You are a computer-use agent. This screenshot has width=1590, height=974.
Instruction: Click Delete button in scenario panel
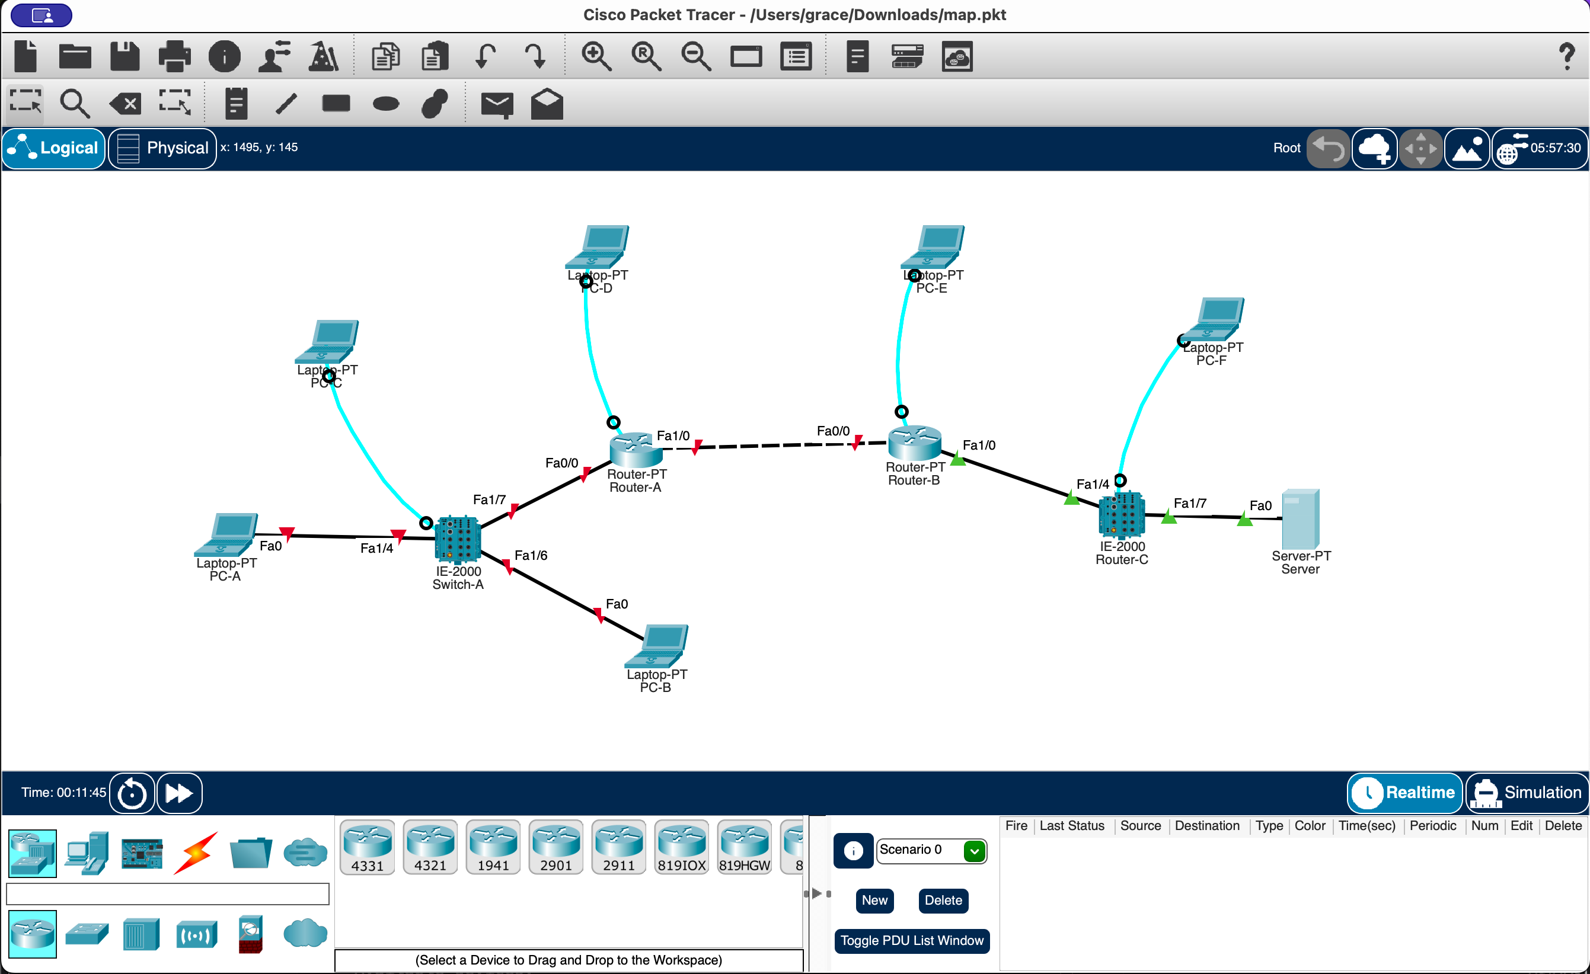click(x=943, y=899)
